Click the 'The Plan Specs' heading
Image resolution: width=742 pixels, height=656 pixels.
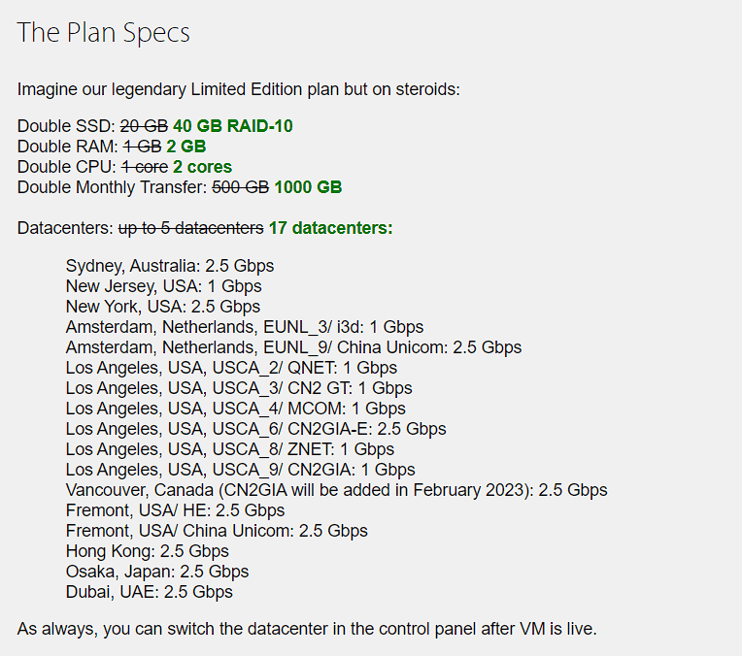pos(103,33)
